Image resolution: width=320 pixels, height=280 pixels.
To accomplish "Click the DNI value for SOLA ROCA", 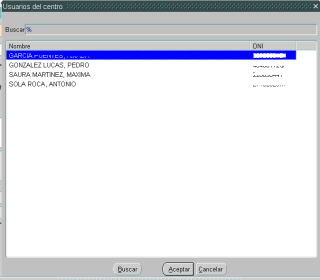I will pyautogui.click(x=268, y=84).
